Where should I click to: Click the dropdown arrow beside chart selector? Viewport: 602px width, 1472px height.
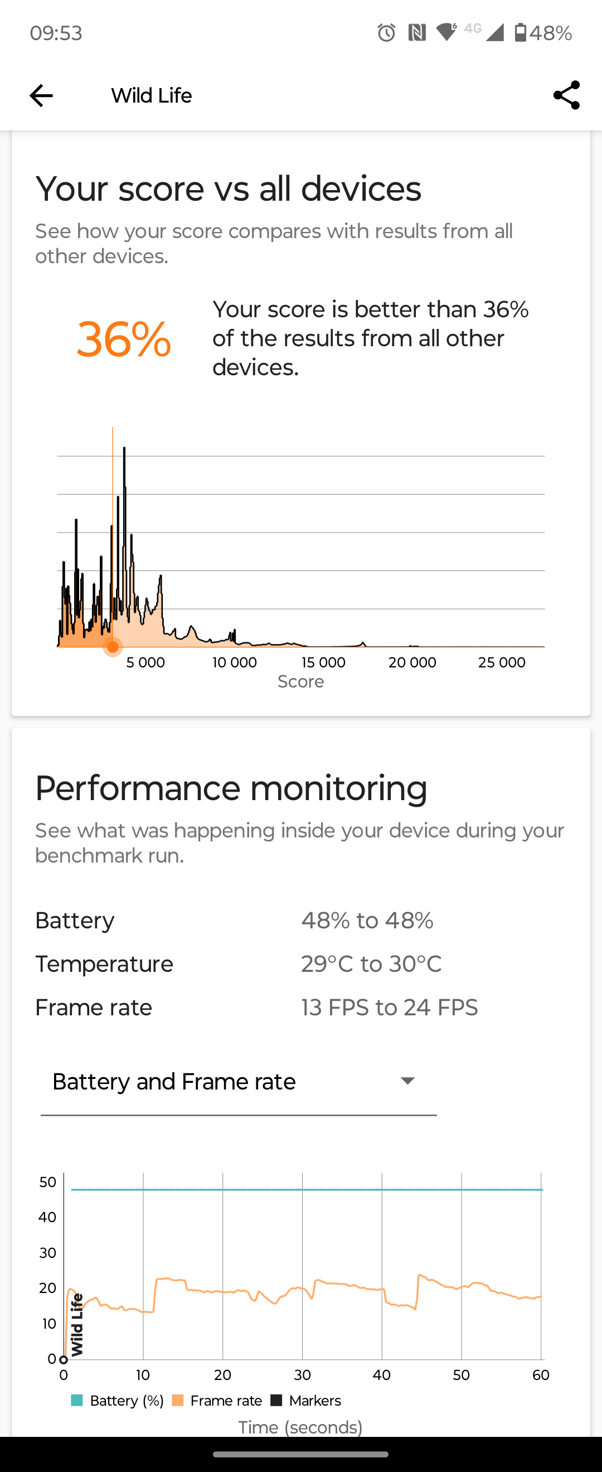pyautogui.click(x=408, y=1081)
